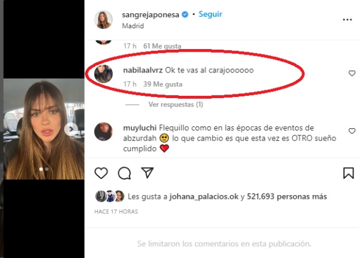This screenshot has height=258, width=359.
Task: Open nabilaalvrz user profile name
Action: [x=143, y=70]
